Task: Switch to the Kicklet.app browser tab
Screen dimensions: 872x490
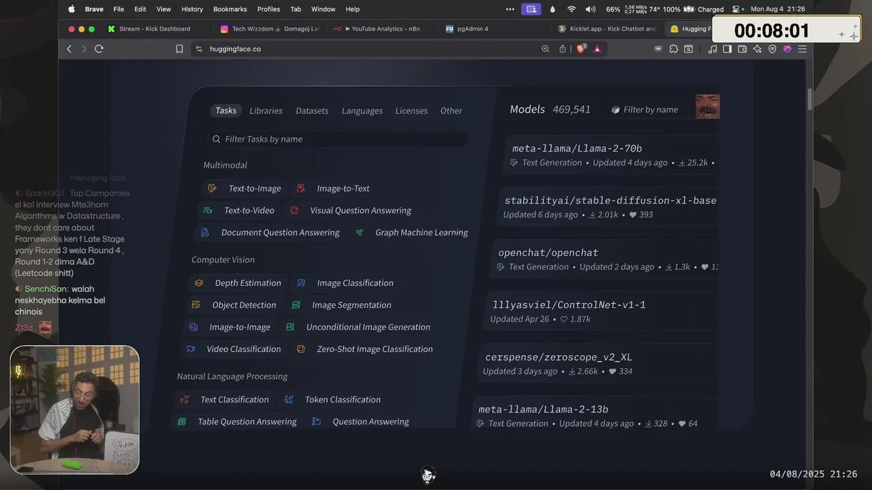Action: coord(608,29)
